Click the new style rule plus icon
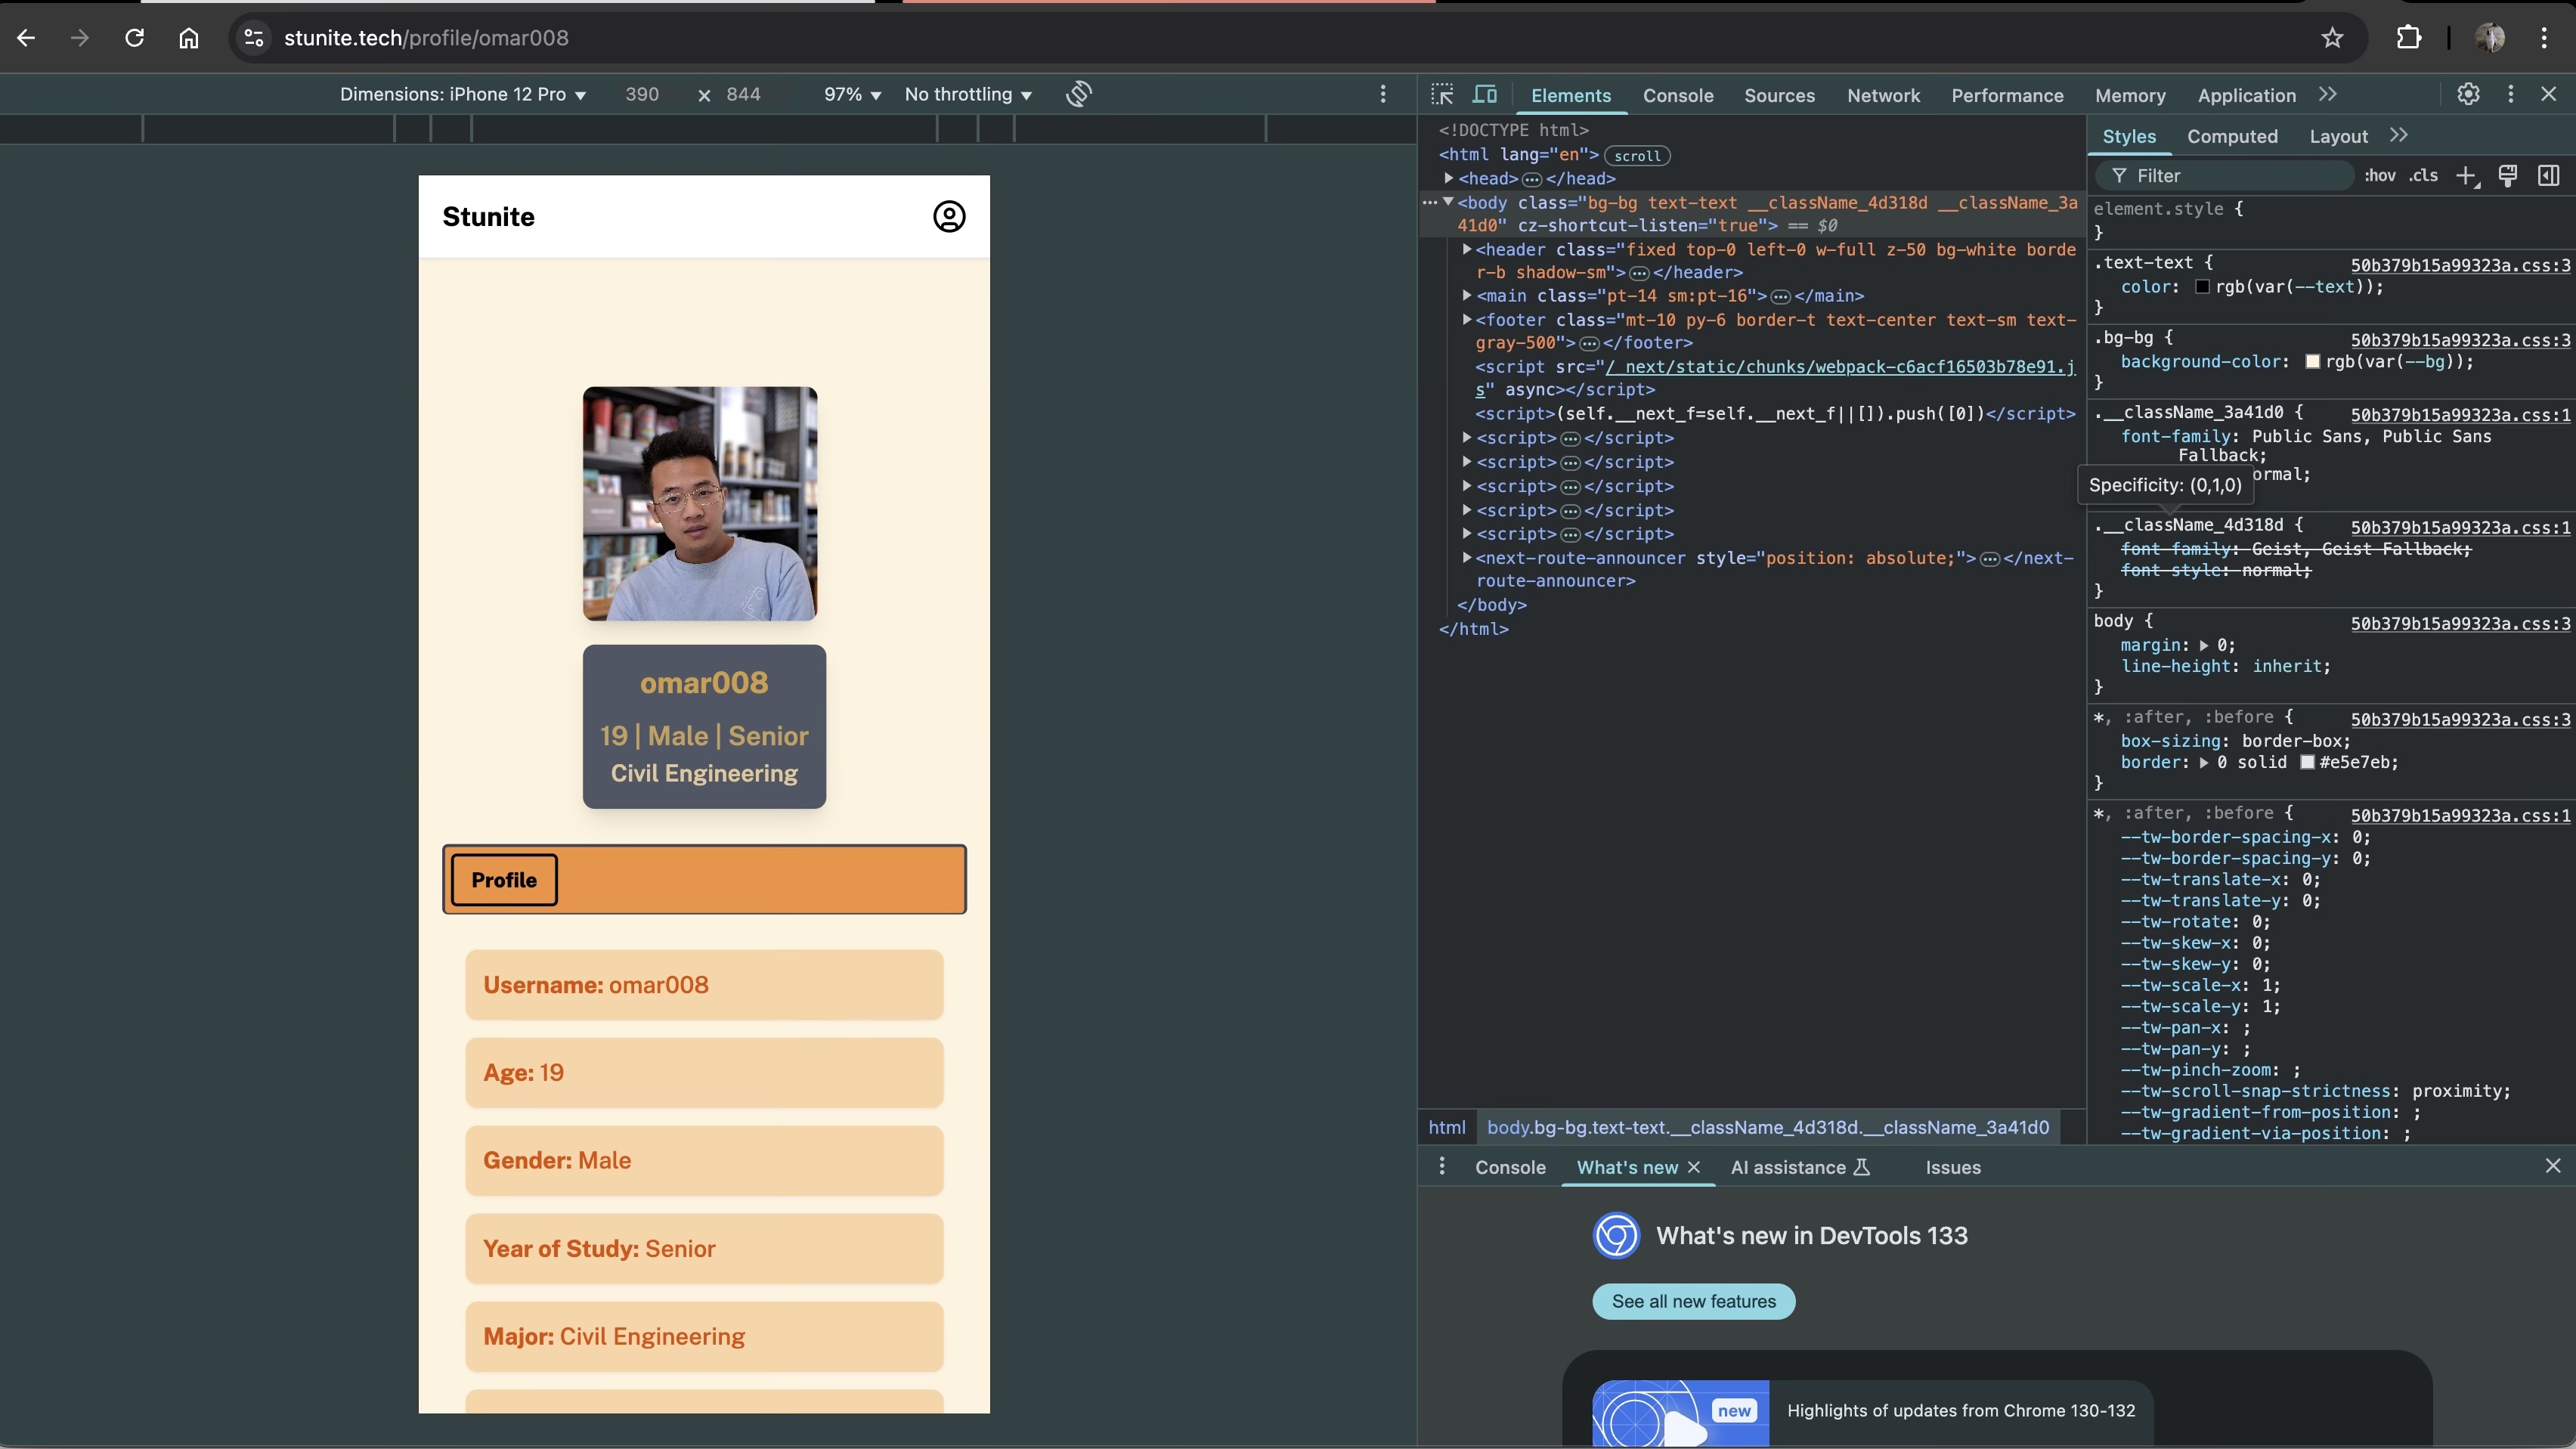This screenshot has height=1449, width=2576. pyautogui.click(x=2466, y=176)
